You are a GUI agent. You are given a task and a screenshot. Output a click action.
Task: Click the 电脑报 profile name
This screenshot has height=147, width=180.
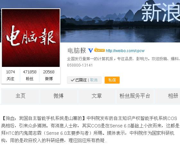pos(77,51)
